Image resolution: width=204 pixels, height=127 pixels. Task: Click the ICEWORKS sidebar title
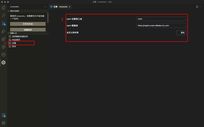coord(14,7)
